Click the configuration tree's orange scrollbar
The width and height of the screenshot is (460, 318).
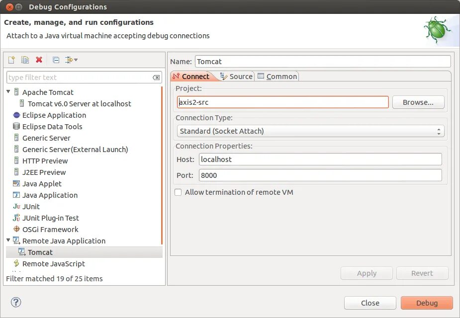pos(162,165)
